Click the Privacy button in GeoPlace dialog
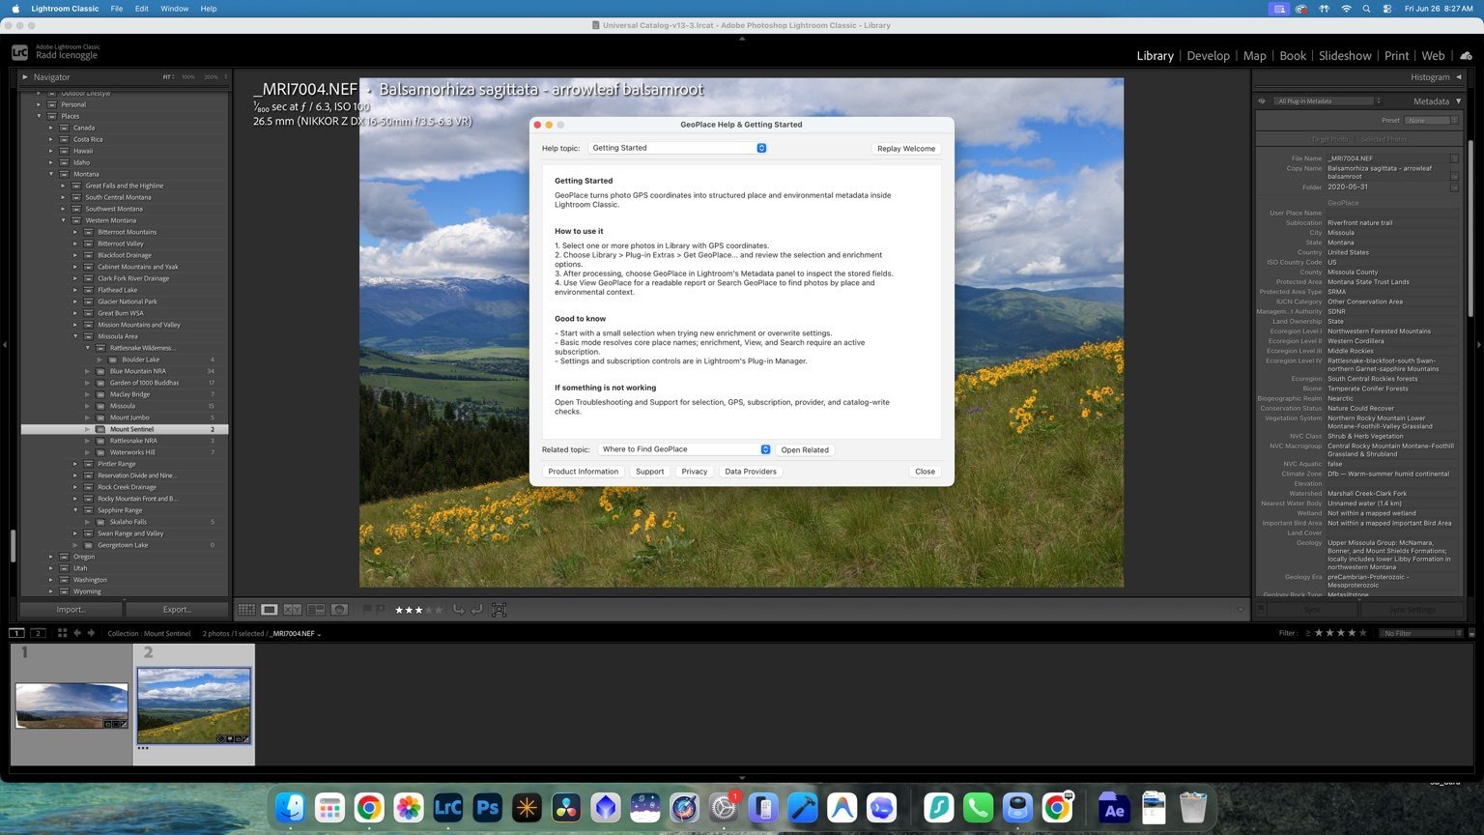This screenshot has width=1484, height=835. point(694,472)
